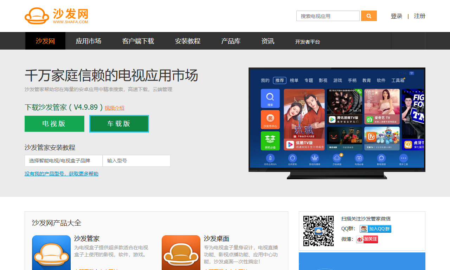This screenshot has height=270, width=450.
Task: Download the 电视版 version
Action: [54, 124]
